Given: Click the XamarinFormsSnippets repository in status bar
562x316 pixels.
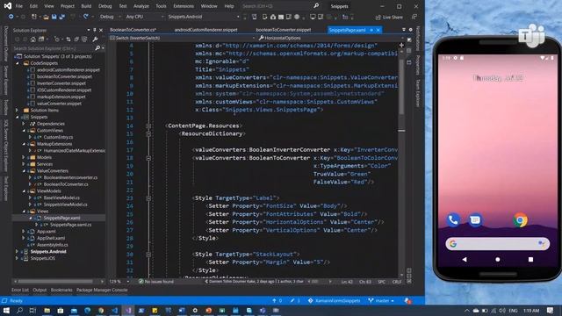Looking at the screenshot, I should (334, 300).
